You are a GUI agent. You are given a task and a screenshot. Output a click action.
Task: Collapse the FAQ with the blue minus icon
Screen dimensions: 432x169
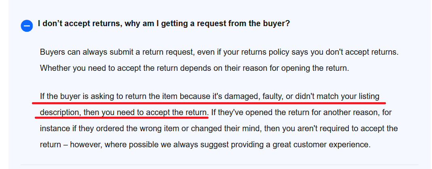[x=27, y=26]
